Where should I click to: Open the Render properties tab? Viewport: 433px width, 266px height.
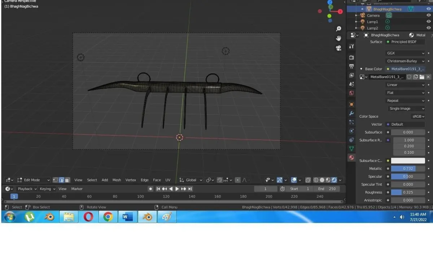[x=351, y=57]
